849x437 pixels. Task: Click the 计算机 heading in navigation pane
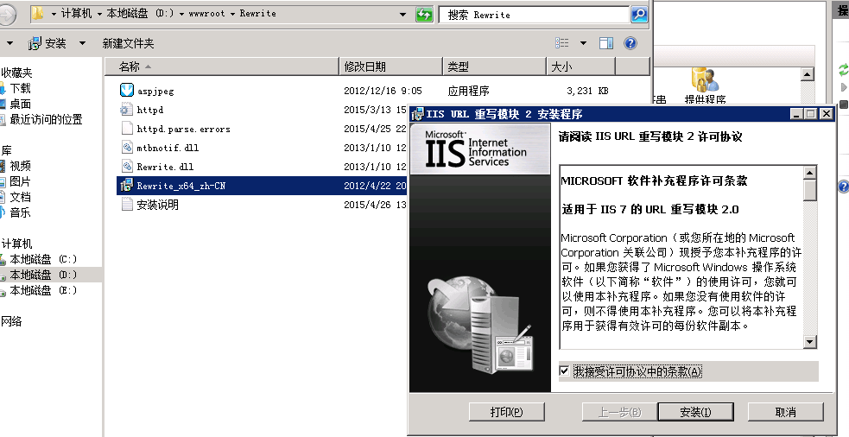[x=16, y=244]
